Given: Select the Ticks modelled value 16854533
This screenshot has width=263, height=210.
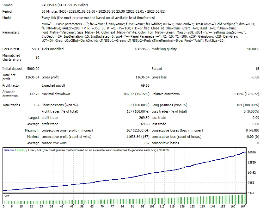Looking at the screenshot, I should (x=142, y=49).
